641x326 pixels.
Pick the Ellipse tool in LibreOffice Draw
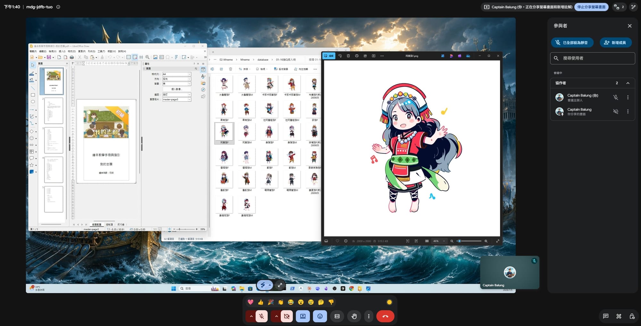pos(33,102)
